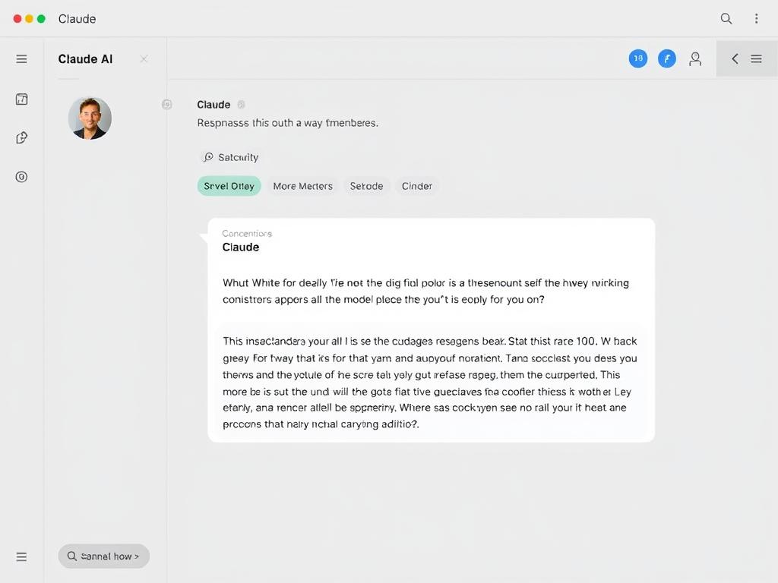
Task: Toggle the hamburger menu at sidebar top
Action: coord(21,59)
